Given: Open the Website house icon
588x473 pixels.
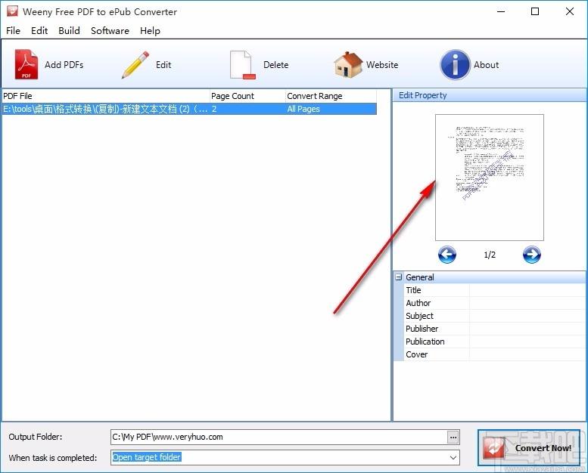Looking at the screenshot, I should [x=348, y=65].
